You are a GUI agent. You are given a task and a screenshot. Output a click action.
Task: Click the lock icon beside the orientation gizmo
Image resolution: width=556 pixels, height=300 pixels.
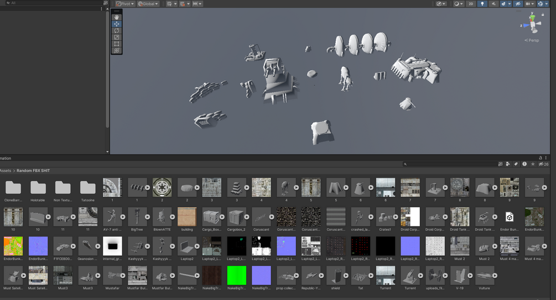543,14
